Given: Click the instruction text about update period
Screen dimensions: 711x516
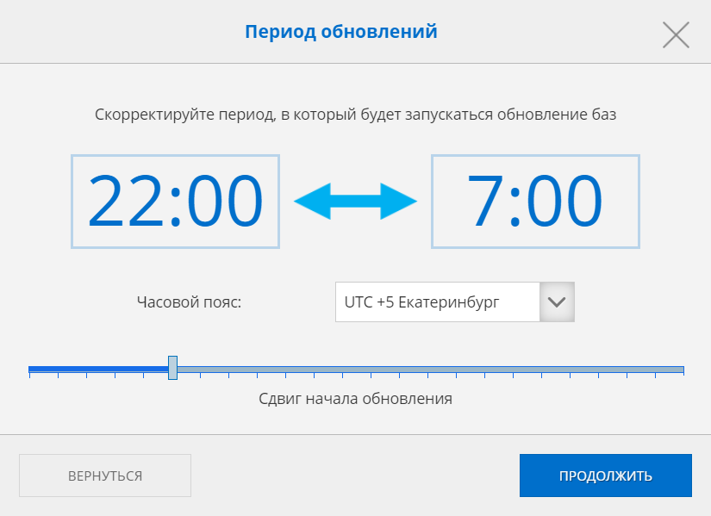Looking at the screenshot, I should click(355, 115).
